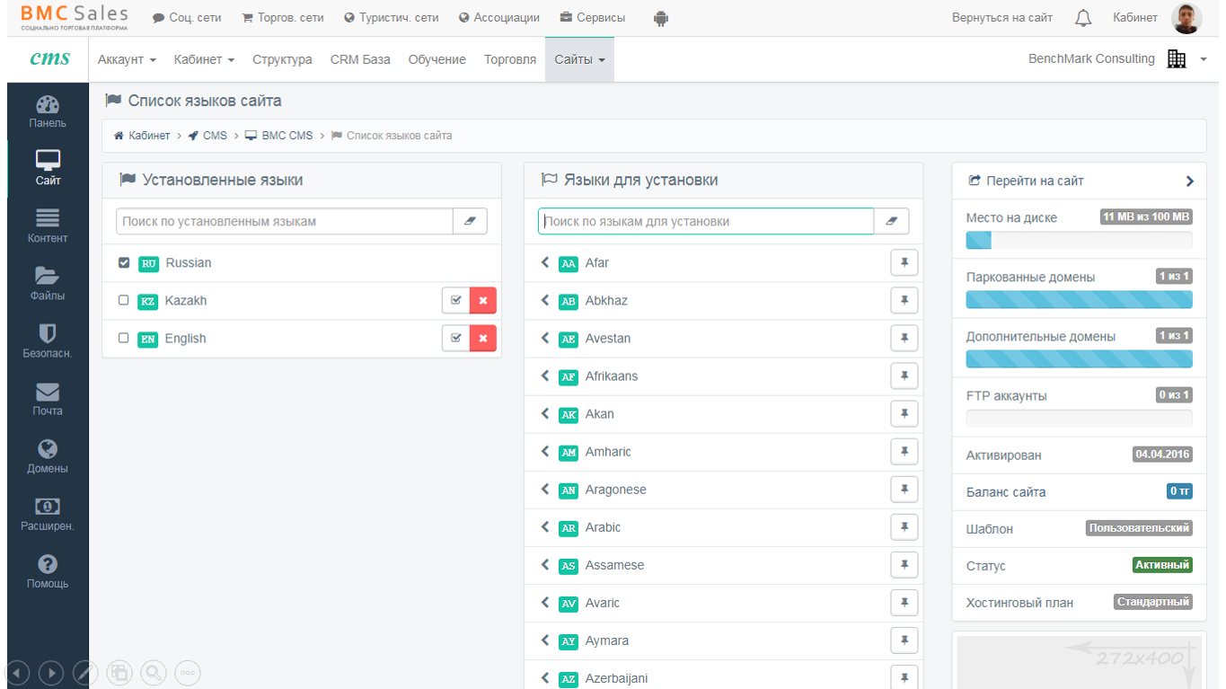Click Перейти на сайт link
The height and width of the screenshot is (689, 1226).
point(1035,181)
